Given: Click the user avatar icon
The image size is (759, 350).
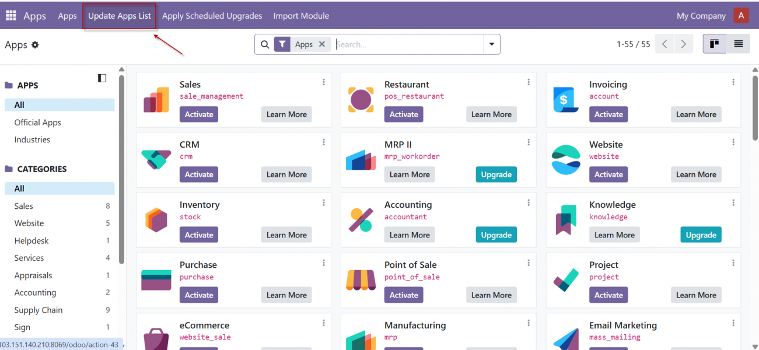Looking at the screenshot, I should 741,16.
